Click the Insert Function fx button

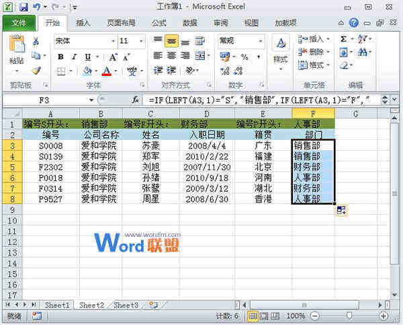pos(136,100)
